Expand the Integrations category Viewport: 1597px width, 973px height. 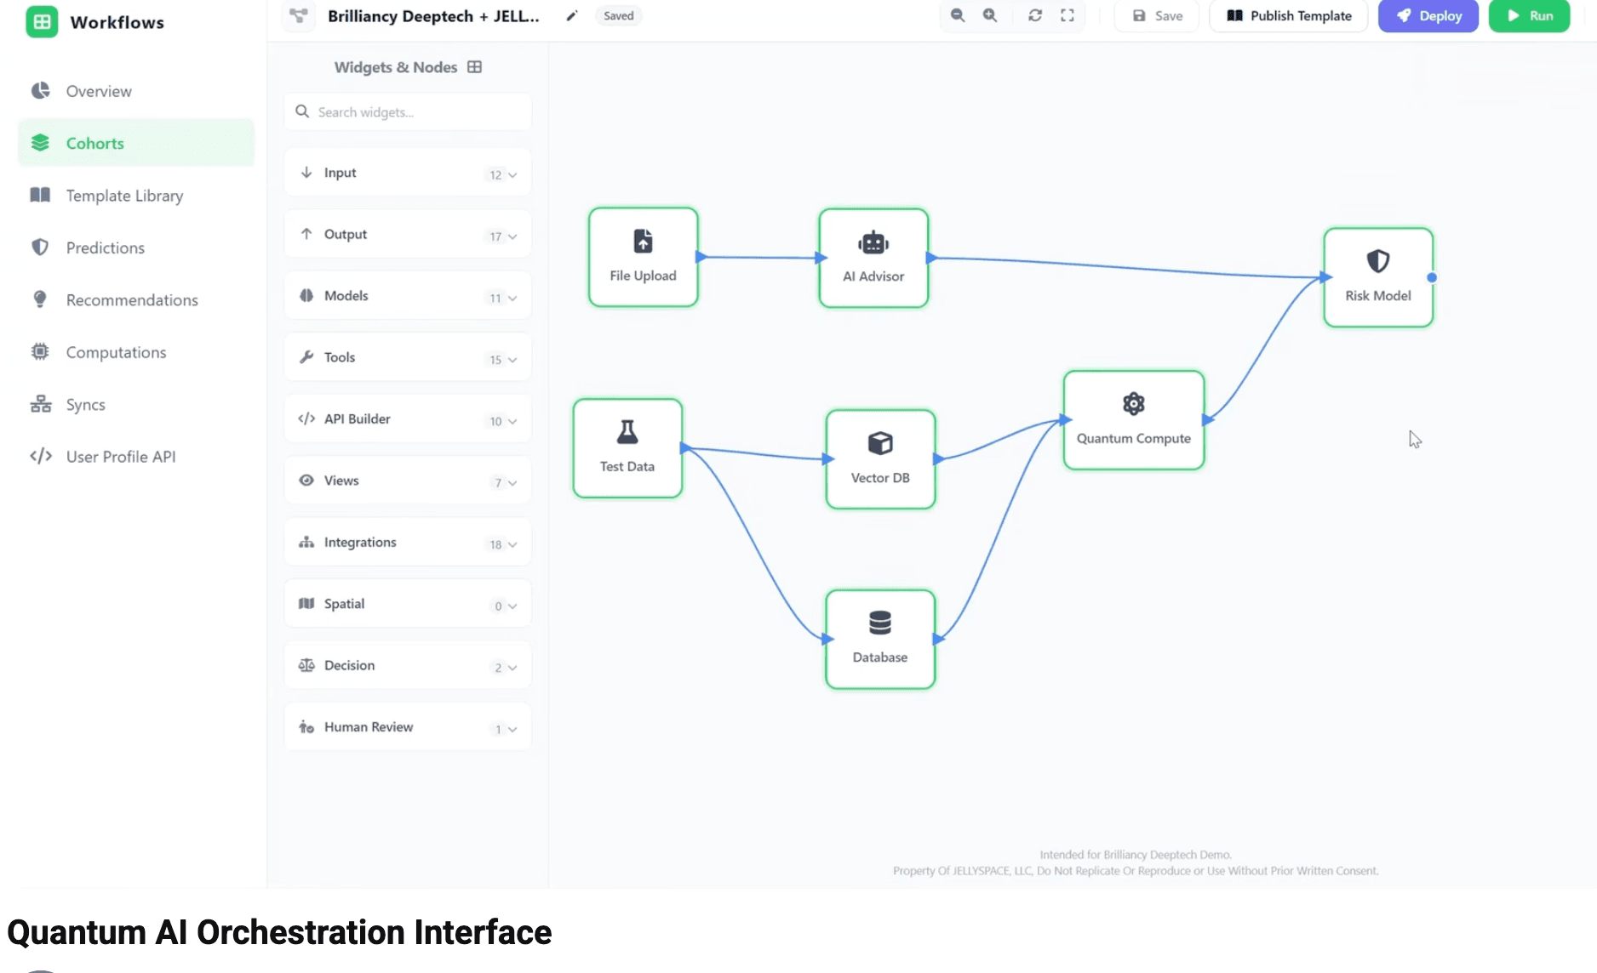click(x=408, y=543)
